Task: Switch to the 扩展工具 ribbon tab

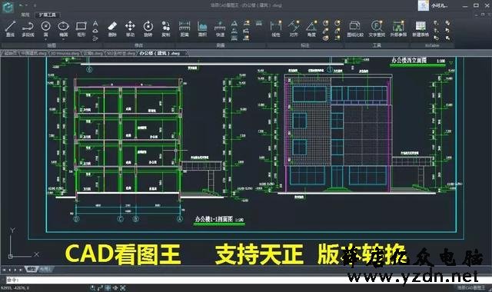Action: (x=47, y=15)
